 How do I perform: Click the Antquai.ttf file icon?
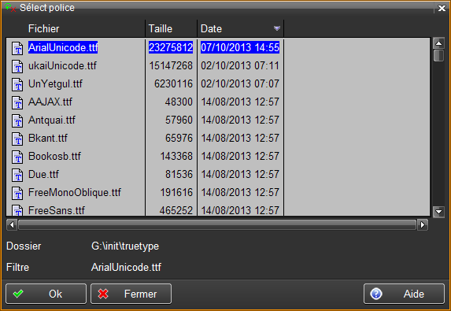(x=17, y=120)
